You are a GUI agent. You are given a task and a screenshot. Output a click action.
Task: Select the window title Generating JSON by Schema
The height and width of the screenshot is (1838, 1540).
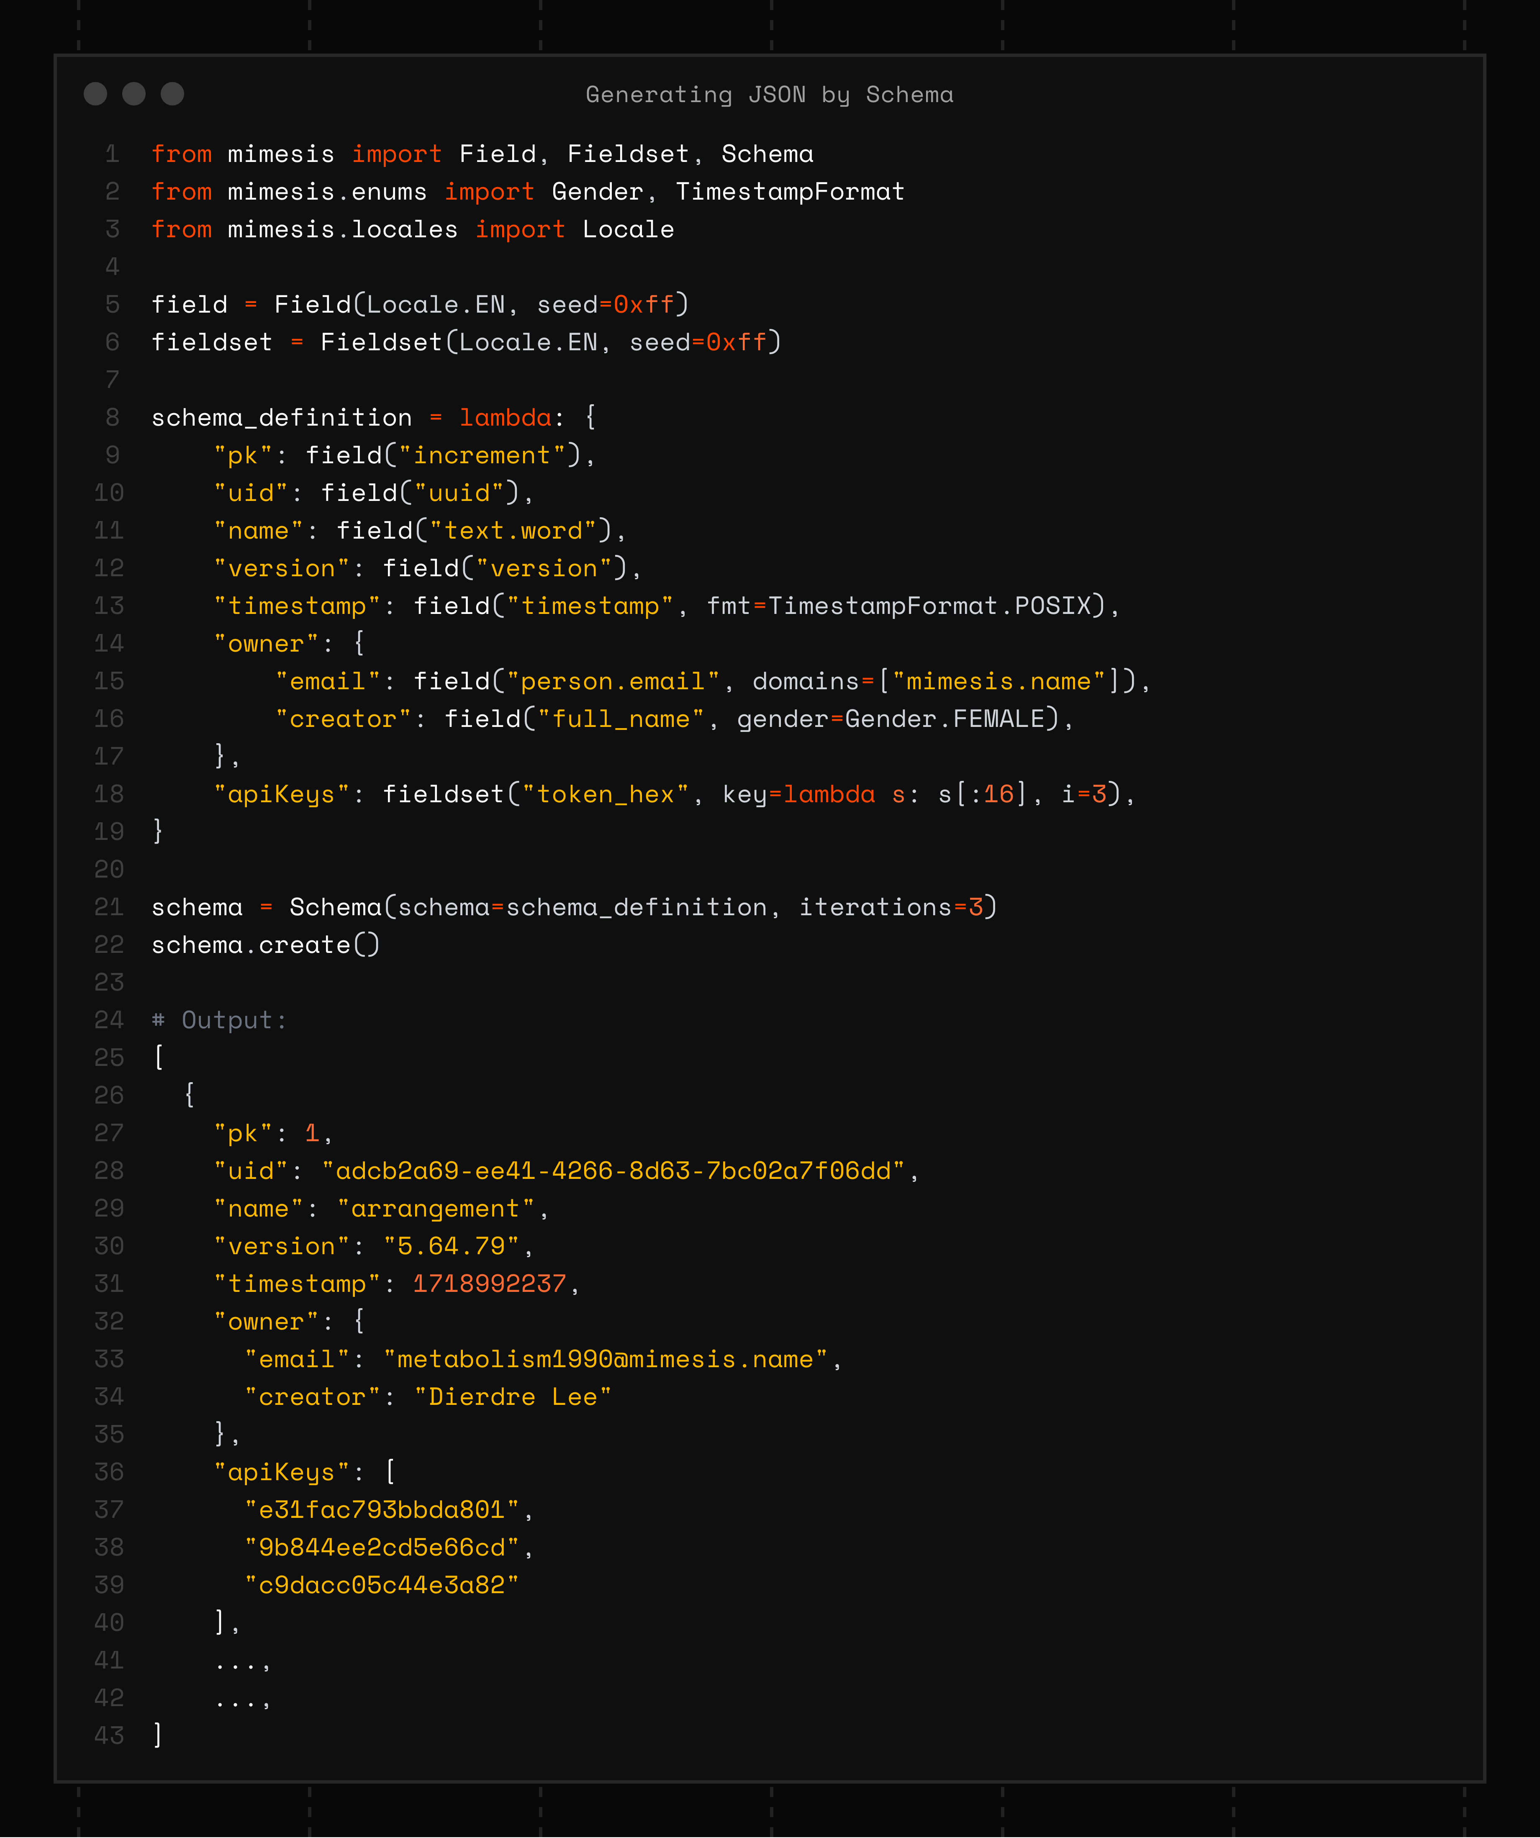770,94
